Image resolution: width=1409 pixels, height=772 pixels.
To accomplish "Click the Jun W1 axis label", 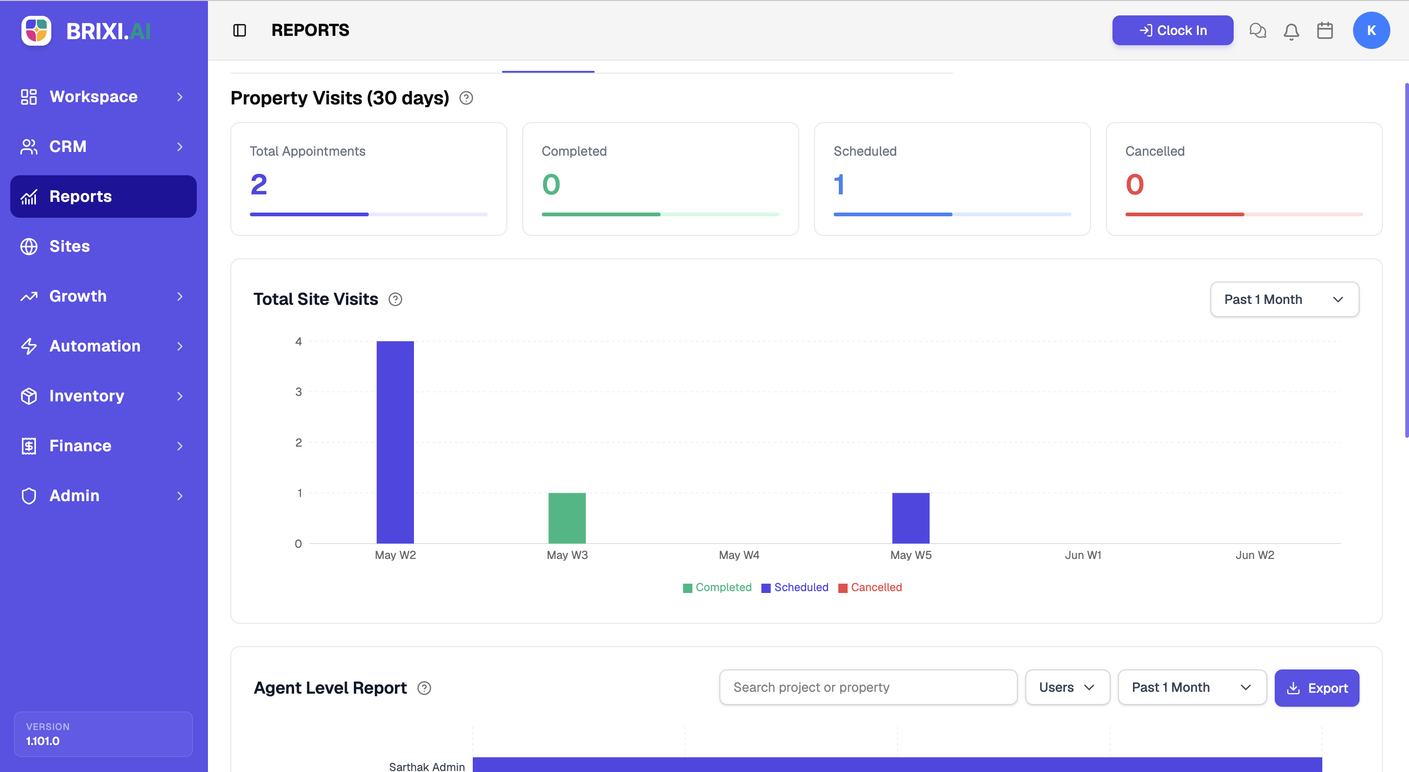I will coord(1083,555).
